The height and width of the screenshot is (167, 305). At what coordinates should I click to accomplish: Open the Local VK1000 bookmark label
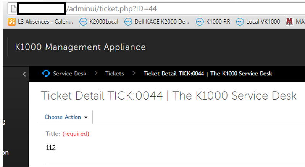point(263,22)
